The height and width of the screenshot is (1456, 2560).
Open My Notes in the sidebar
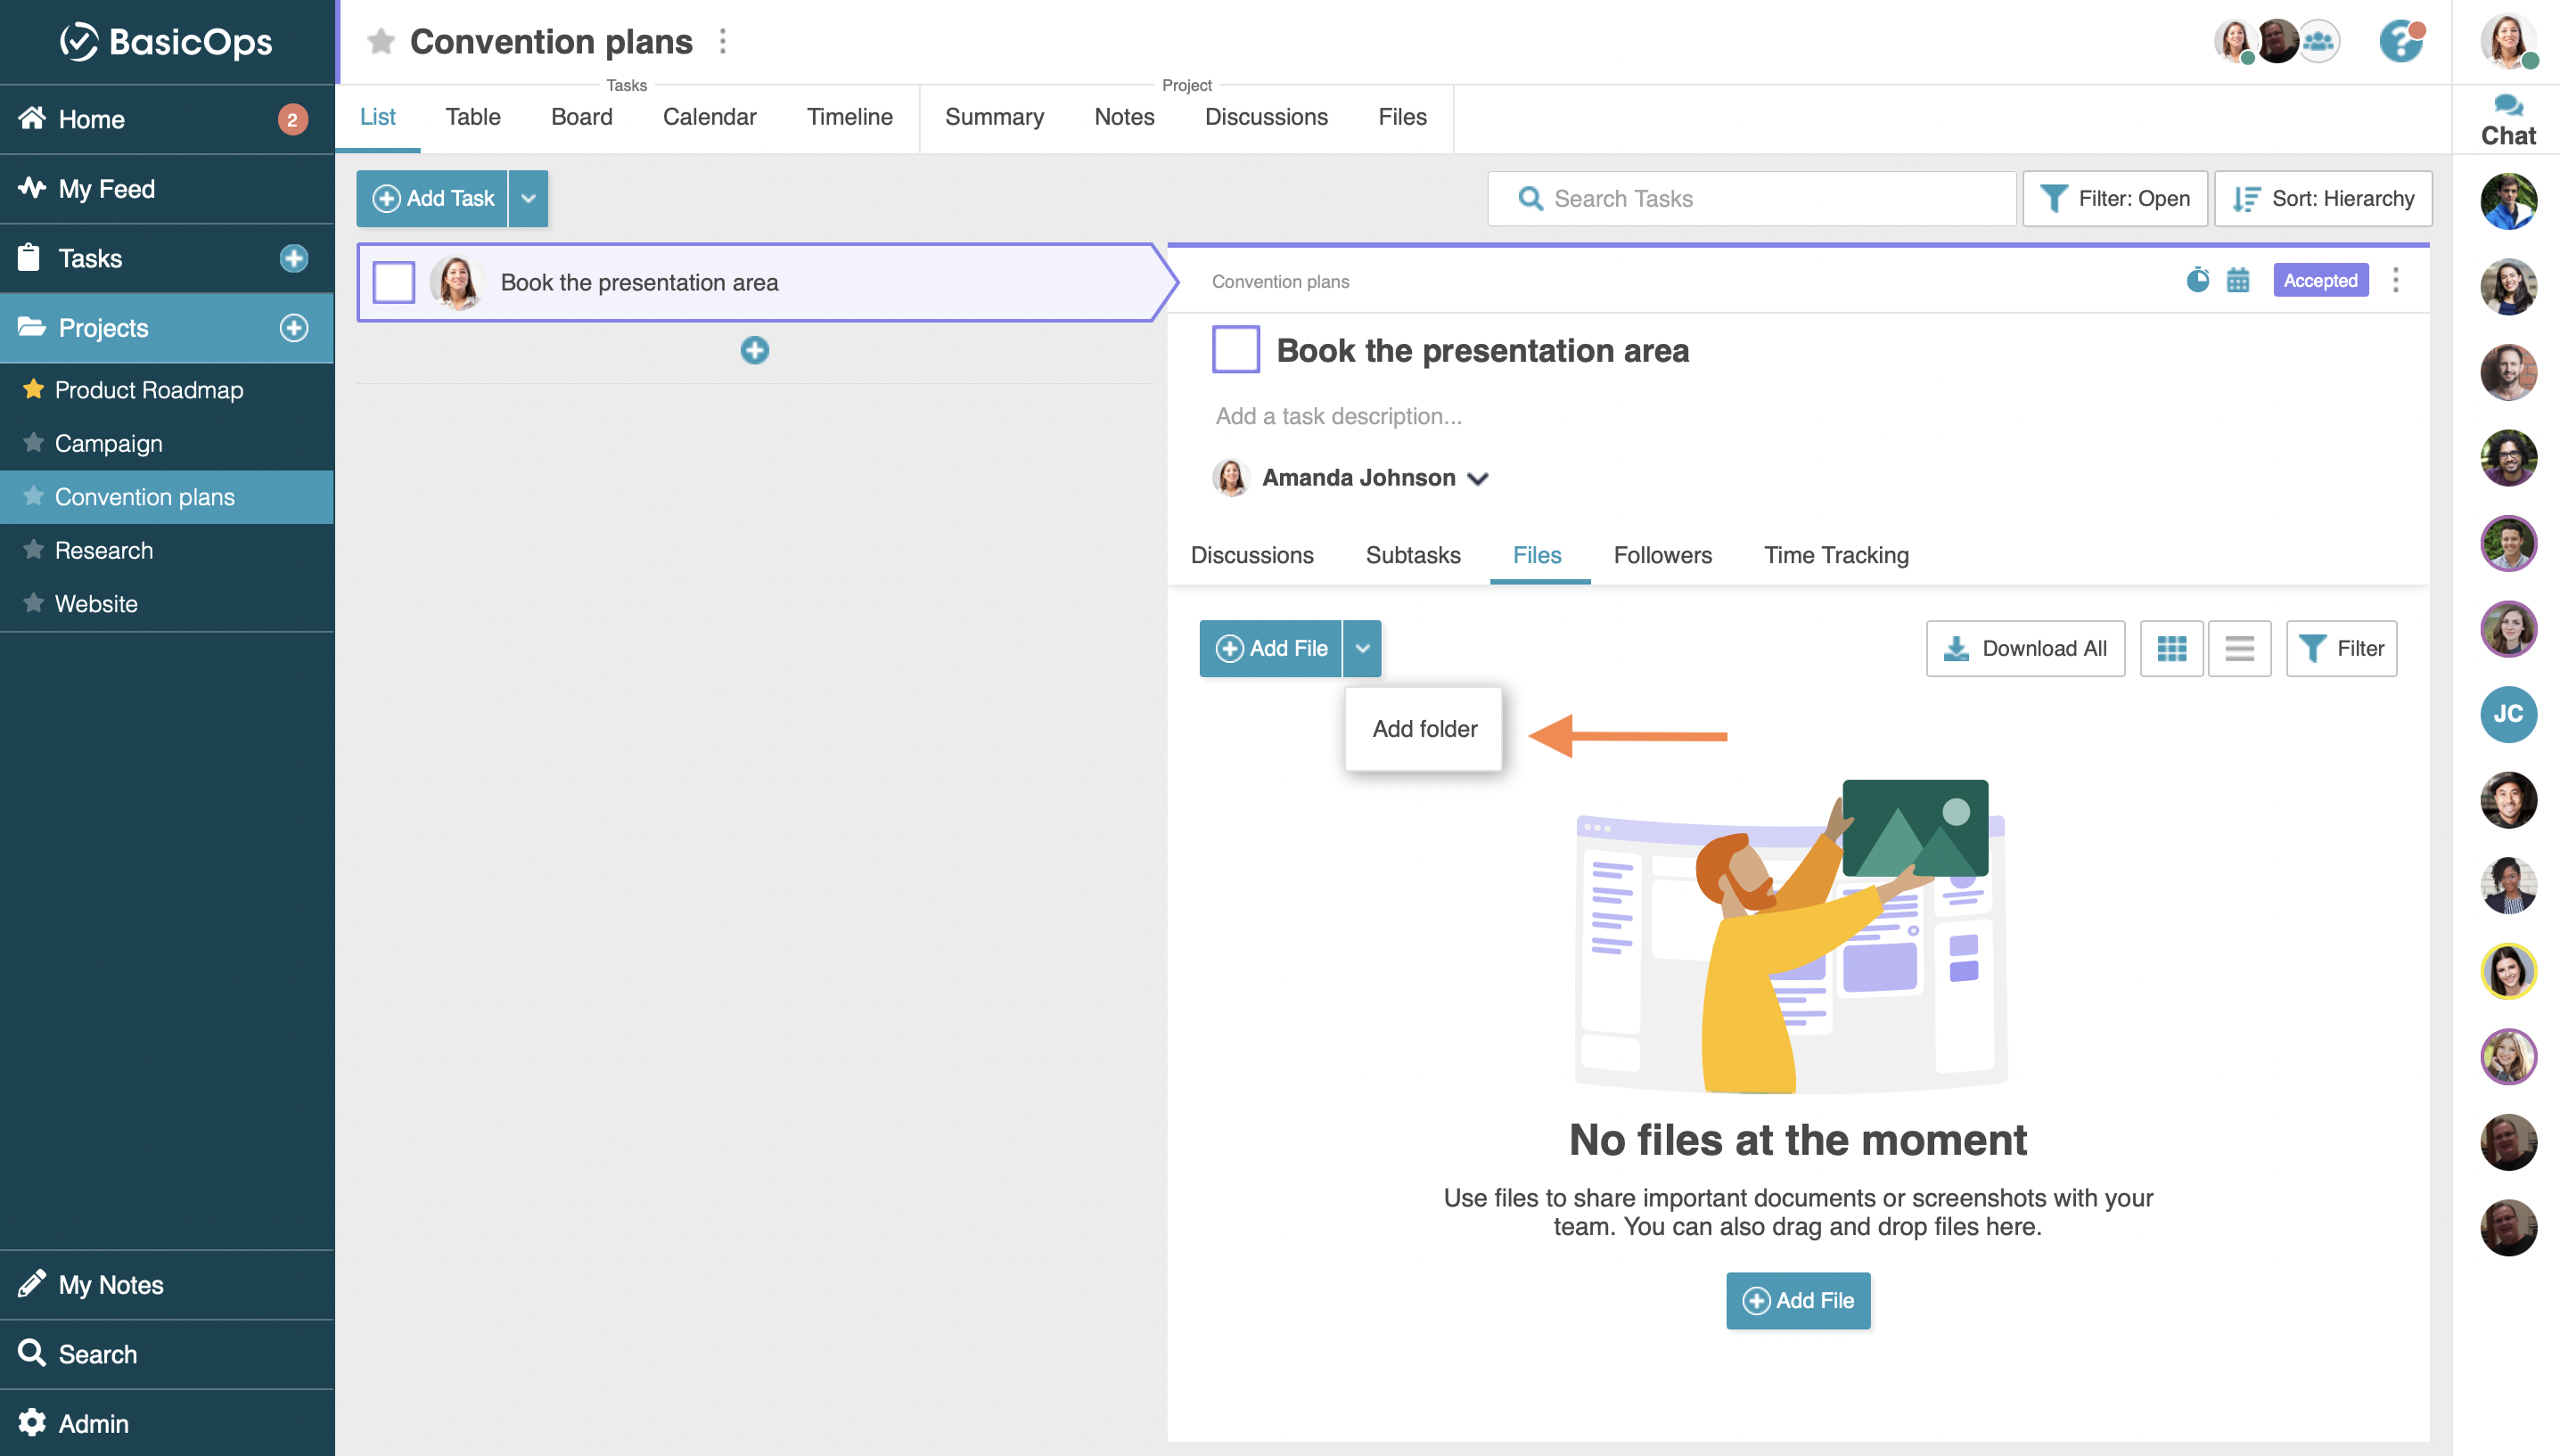tap(167, 1284)
